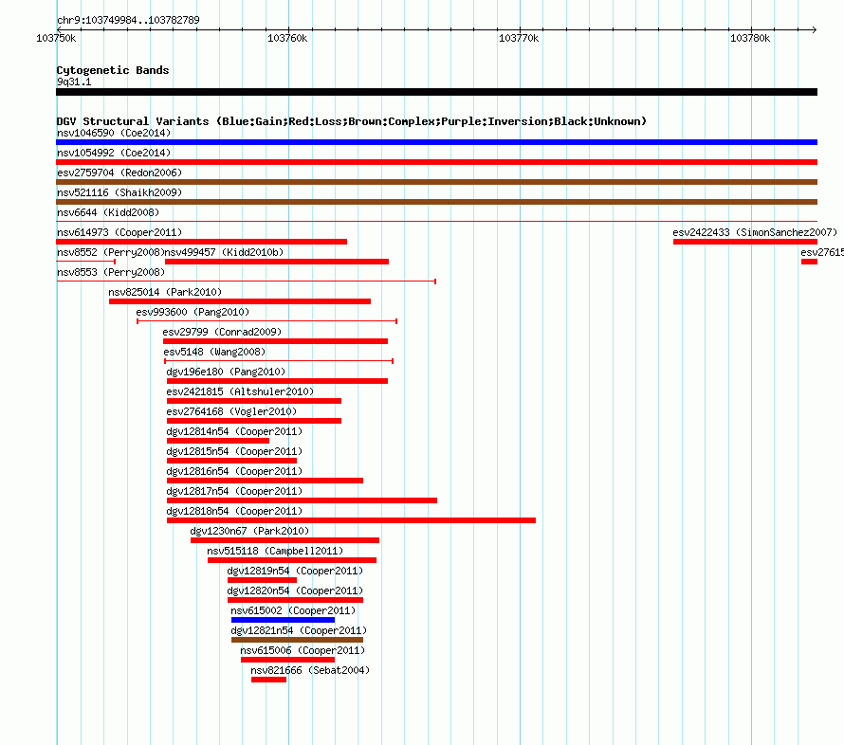Click the esv2422433 (SimonSanchez2007) label

pyautogui.click(x=755, y=232)
